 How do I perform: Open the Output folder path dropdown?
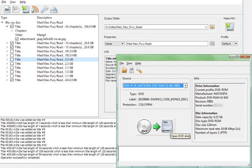click(206, 27)
